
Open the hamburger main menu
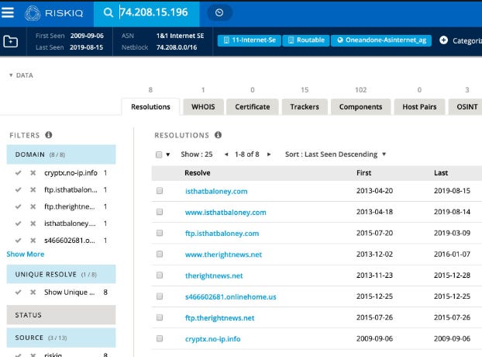(x=8, y=12)
